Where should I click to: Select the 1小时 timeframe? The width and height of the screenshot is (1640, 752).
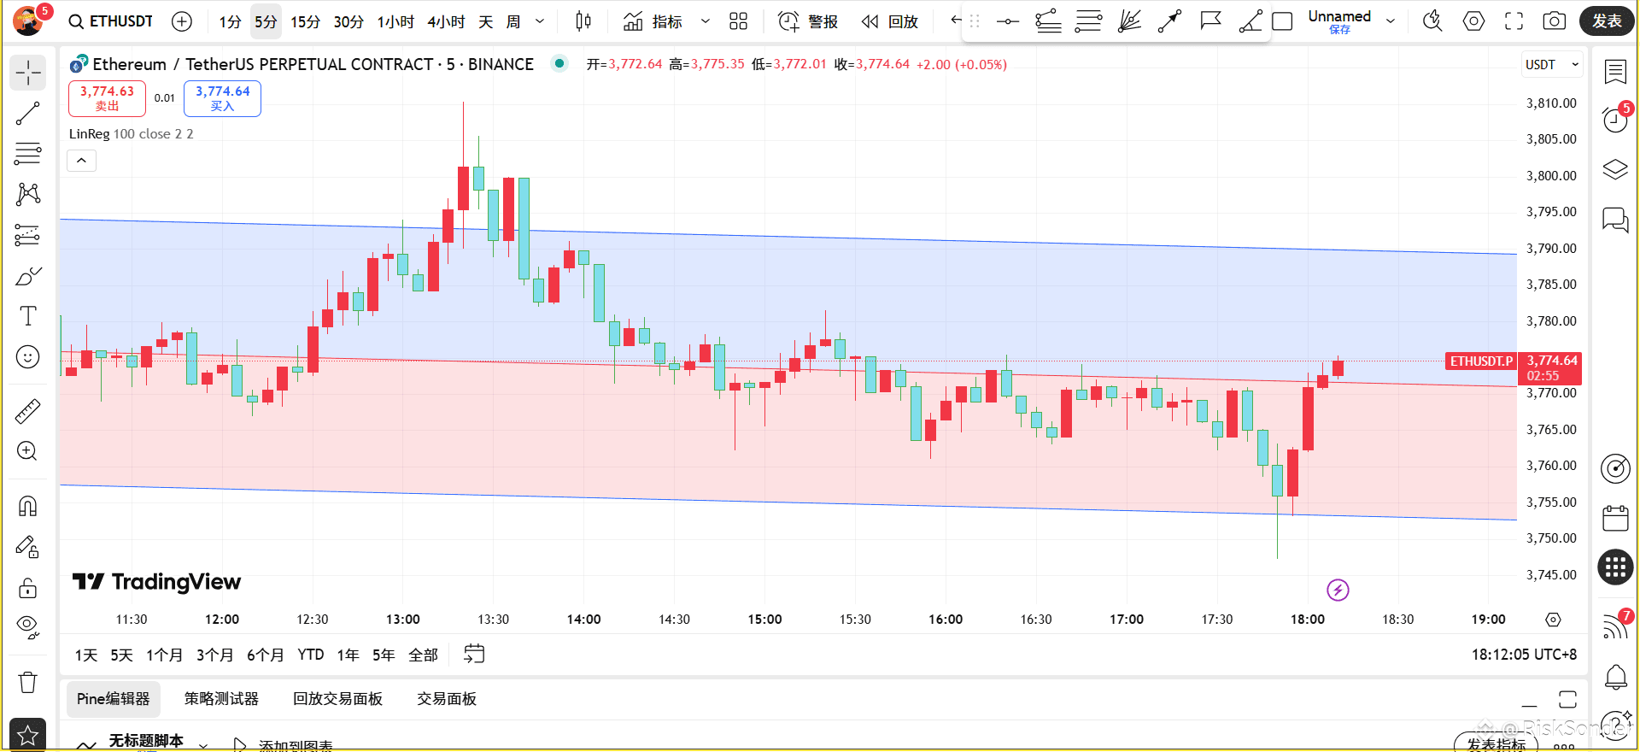[x=395, y=21]
